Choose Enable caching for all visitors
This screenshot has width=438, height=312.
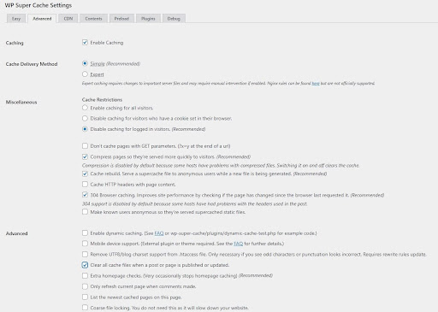[85, 108]
